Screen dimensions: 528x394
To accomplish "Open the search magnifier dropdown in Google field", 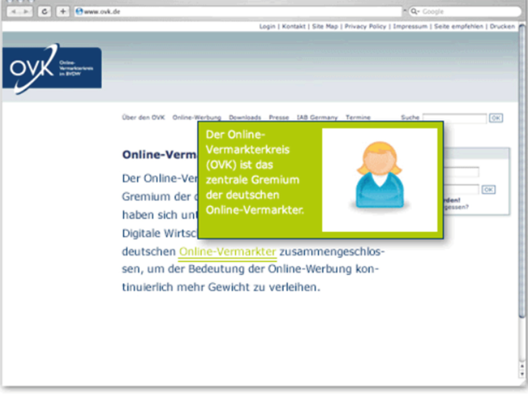I will 414,11.
